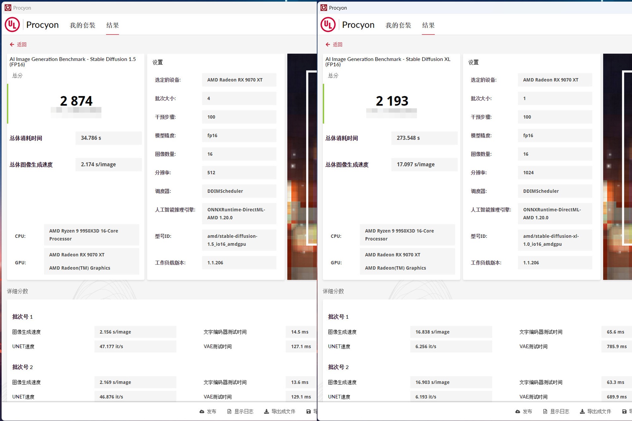Open the 我的套装 tab in the right window

coord(398,25)
